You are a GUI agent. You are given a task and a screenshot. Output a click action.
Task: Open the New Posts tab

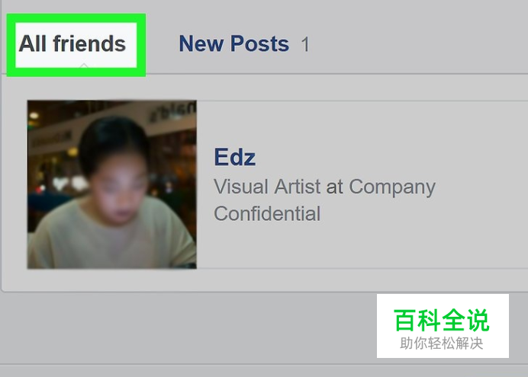tap(233, 43)
